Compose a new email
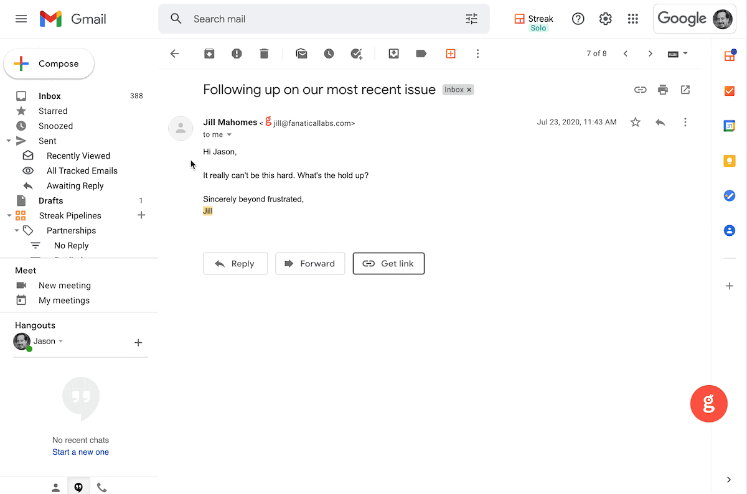Viewport: 747px width, 494px height. [49, 63]
